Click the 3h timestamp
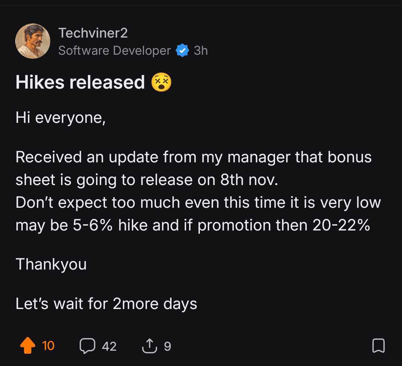Viewport: 402px width, 366px height. [201, 50]
